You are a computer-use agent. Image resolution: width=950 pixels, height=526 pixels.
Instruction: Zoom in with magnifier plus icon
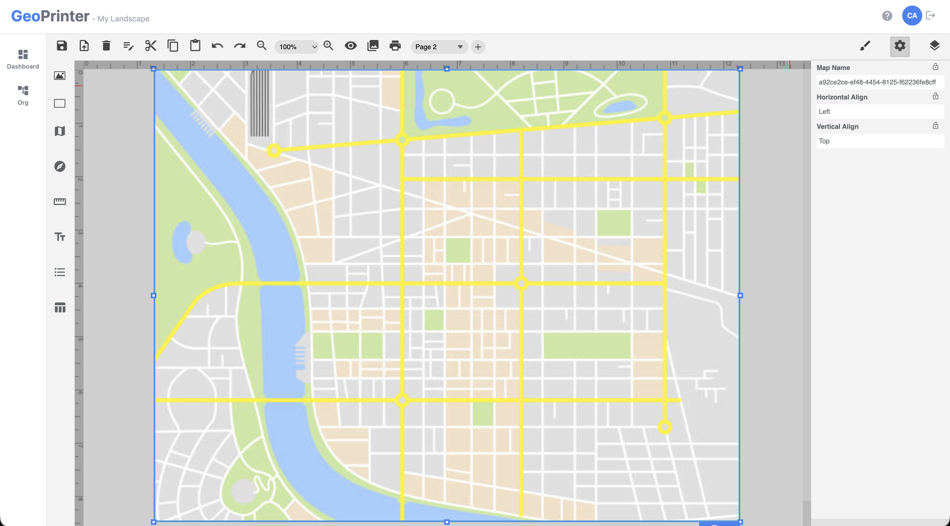(328, 46)
